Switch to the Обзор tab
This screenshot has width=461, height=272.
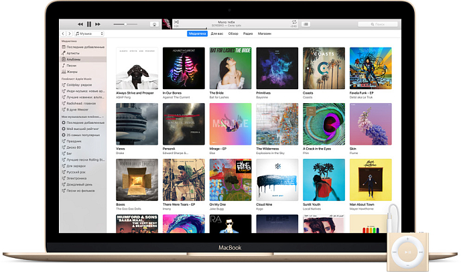(233, 33)
